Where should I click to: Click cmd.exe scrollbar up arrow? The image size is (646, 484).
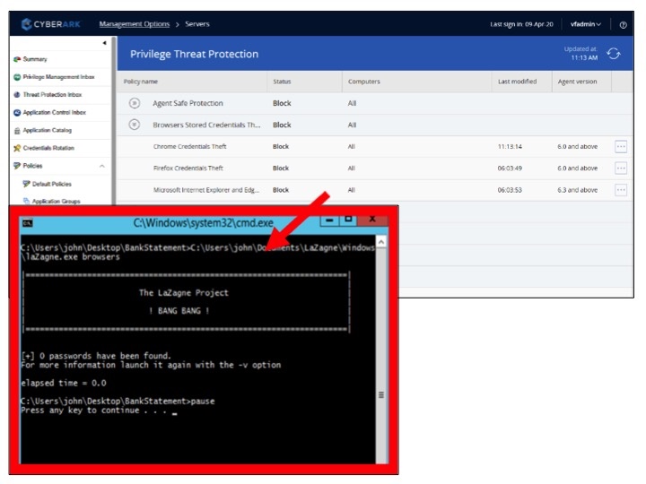coord(381,242)
